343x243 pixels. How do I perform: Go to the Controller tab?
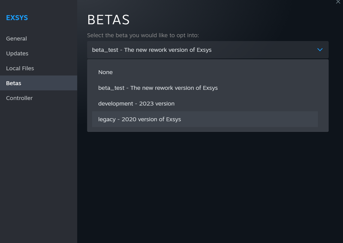39,98
